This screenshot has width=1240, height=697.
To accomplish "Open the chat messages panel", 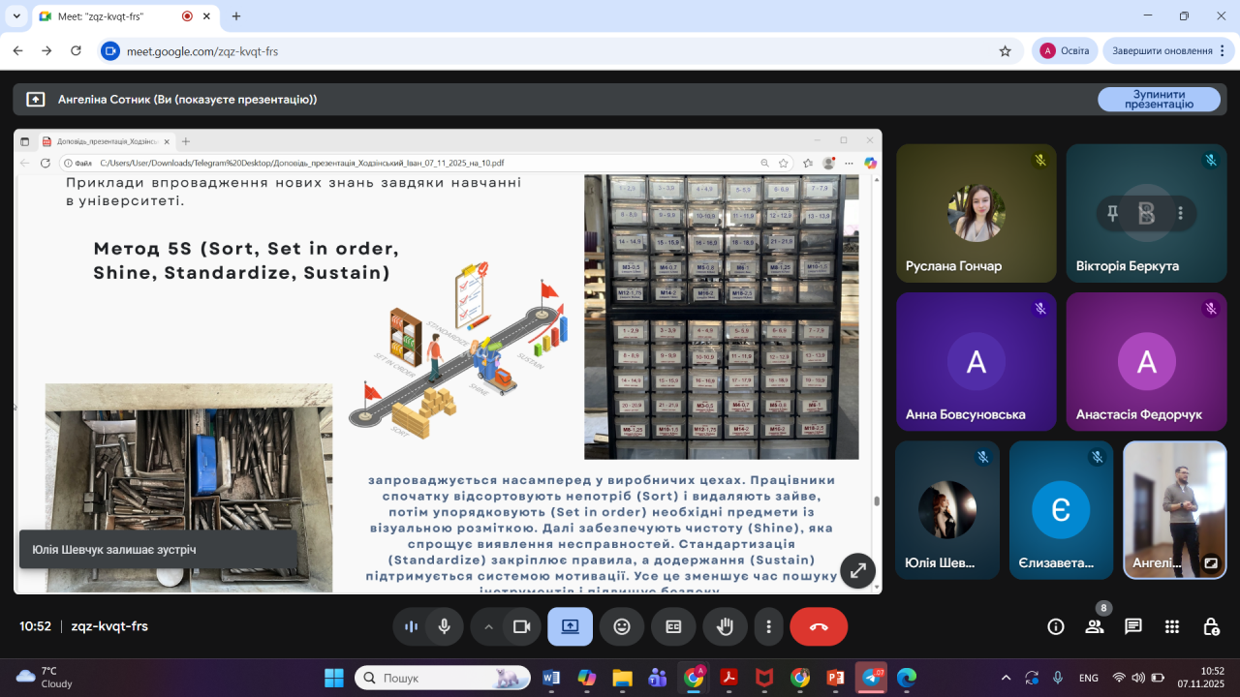I will [1133, 626].
